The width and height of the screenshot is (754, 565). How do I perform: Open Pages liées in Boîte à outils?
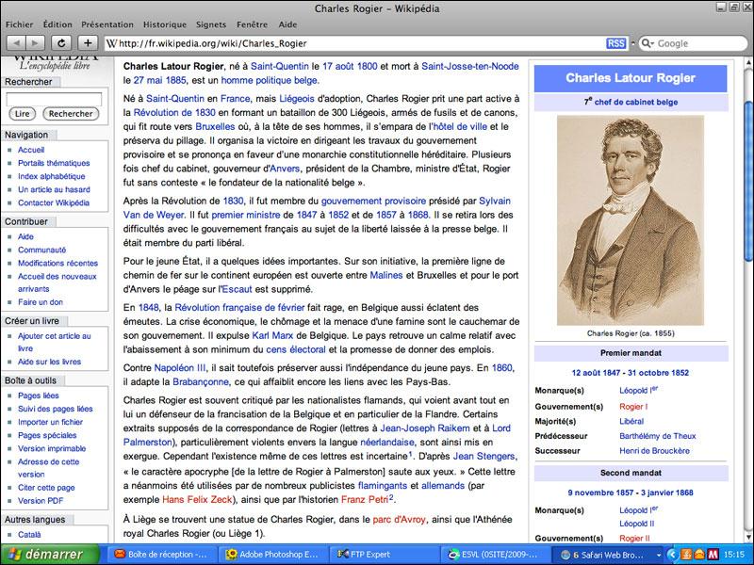click(x=39, y=395)
